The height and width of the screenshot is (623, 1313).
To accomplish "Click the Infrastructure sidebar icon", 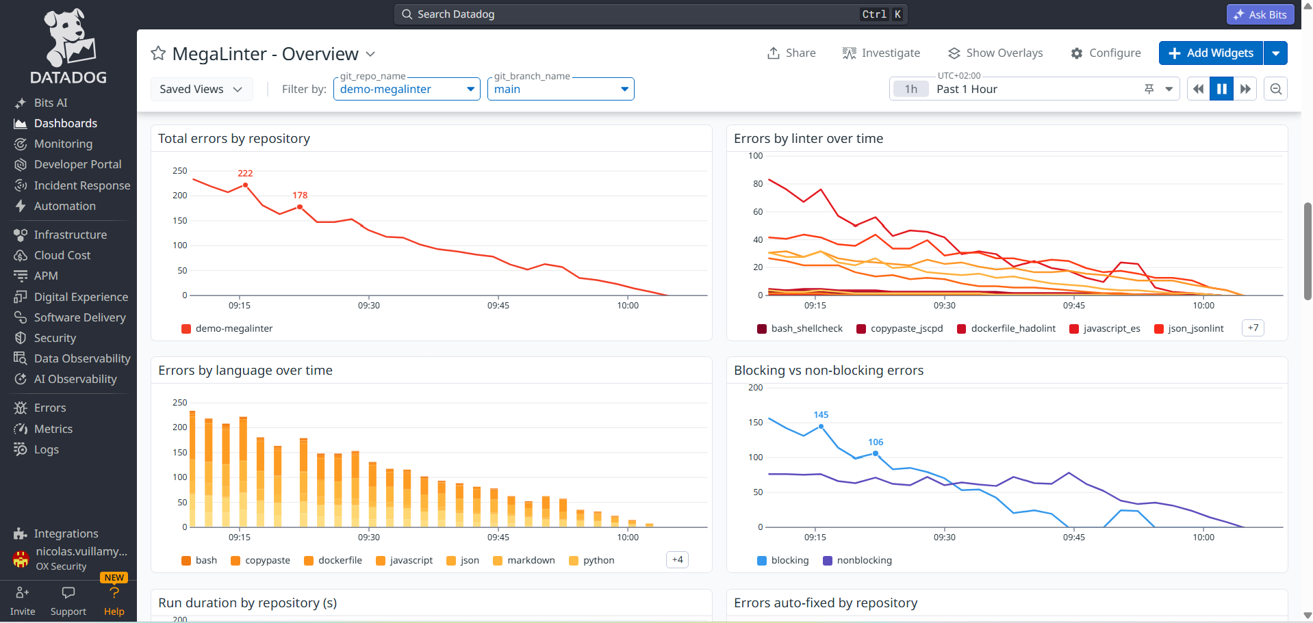I will [x=21, y=235].
